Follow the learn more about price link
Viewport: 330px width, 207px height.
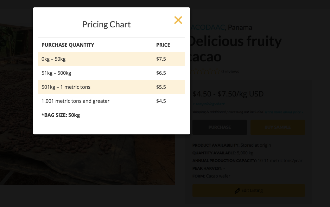tap(284, 112)
